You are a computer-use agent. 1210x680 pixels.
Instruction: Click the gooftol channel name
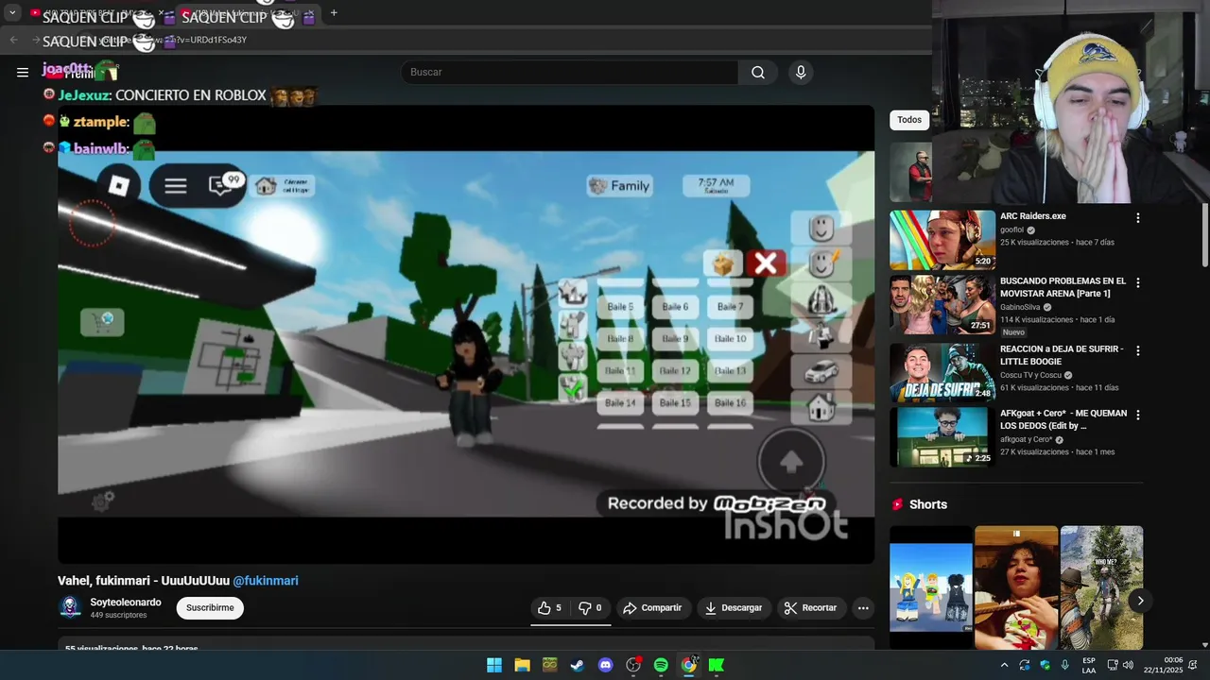1012,229
